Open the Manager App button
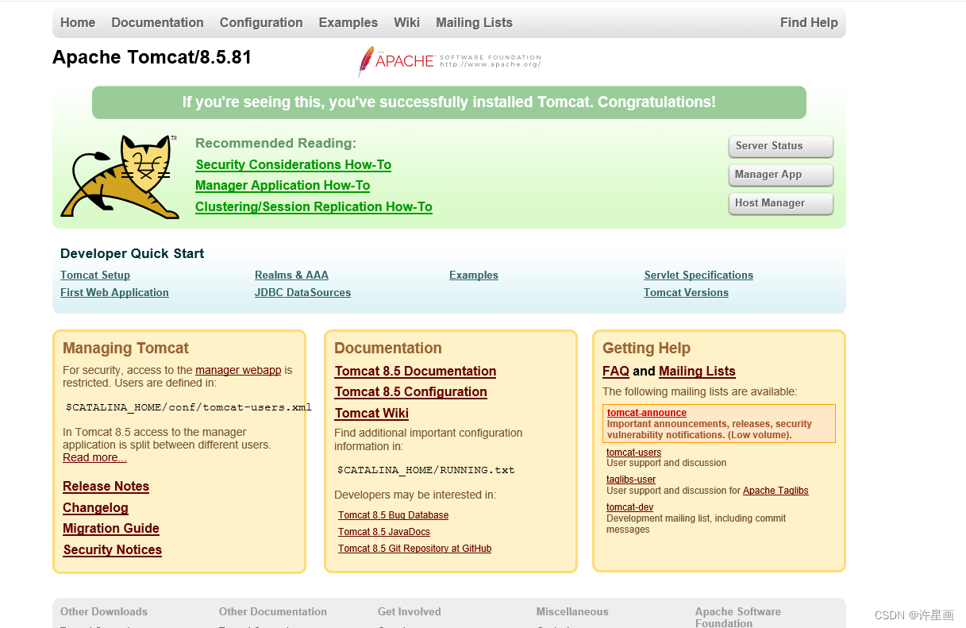966x628 pixels. (x=781, y=175)
